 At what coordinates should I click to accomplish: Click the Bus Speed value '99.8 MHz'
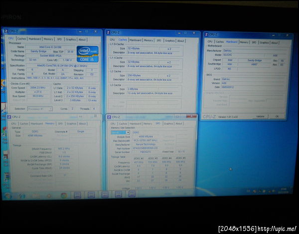pyautogui.click(x=38, y=96)
